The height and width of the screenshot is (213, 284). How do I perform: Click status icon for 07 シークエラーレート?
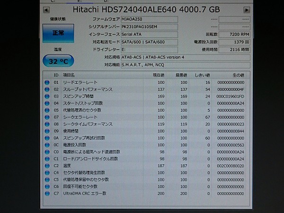(47, 117)
